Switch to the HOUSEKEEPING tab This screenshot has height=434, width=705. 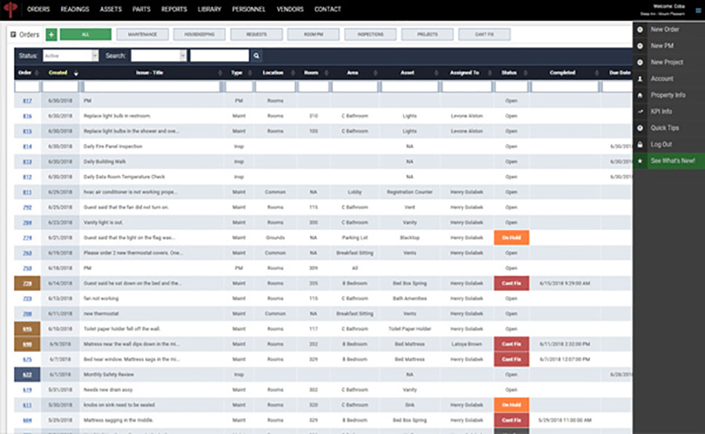[199, 35]
